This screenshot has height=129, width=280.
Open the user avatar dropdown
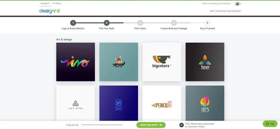(238, 4)
